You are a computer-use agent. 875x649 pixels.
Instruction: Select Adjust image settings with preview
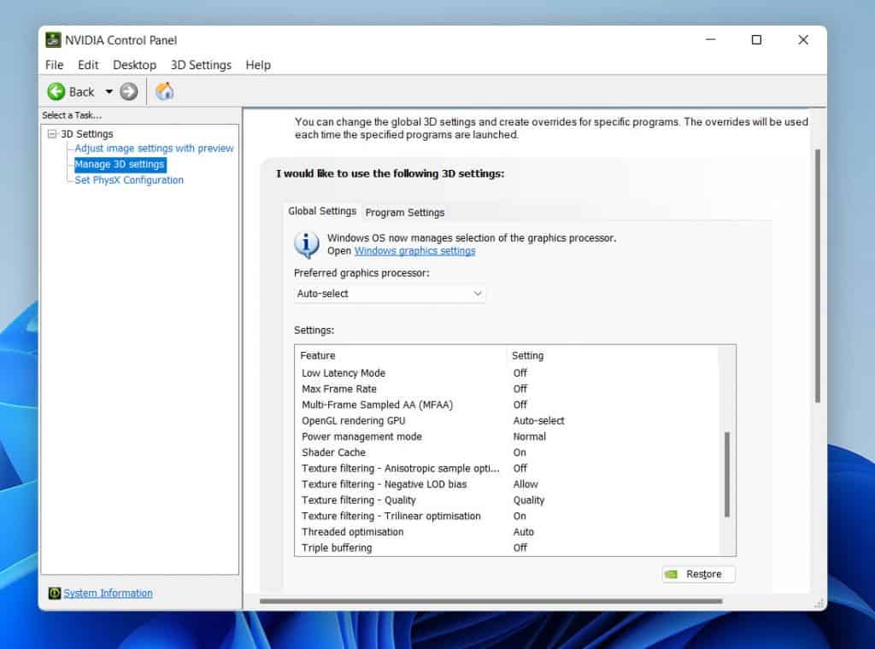[154, 149]
